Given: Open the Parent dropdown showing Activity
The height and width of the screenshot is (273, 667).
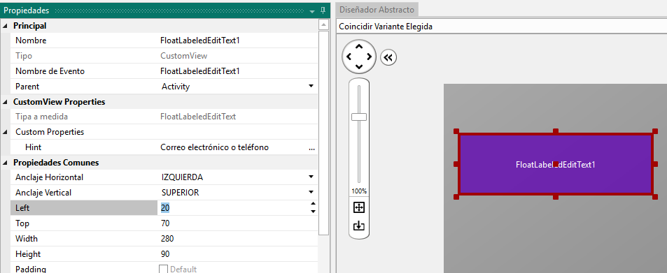Looking at the screenshot, I should coord(311,87).
